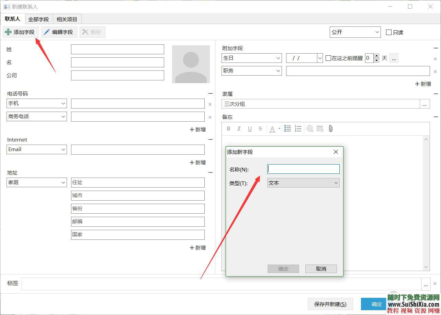Open the font color dropdown arrow
This screenshot has height=315, width=441.
pos(279,129)
